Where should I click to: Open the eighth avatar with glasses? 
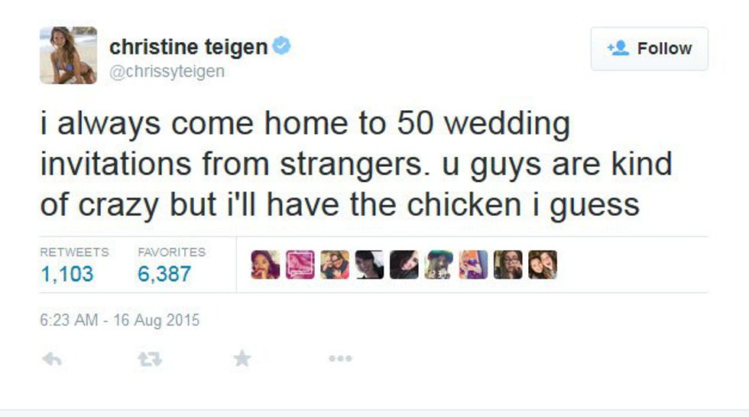click(507, 265)
